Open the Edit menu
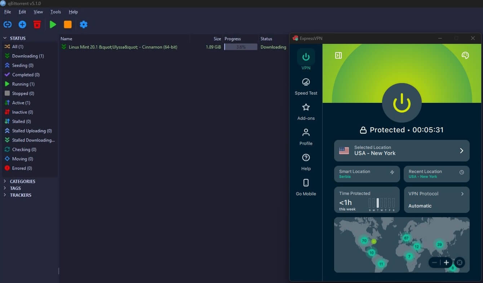Viewport: 483px width, 283px height. tap(22, 12)
